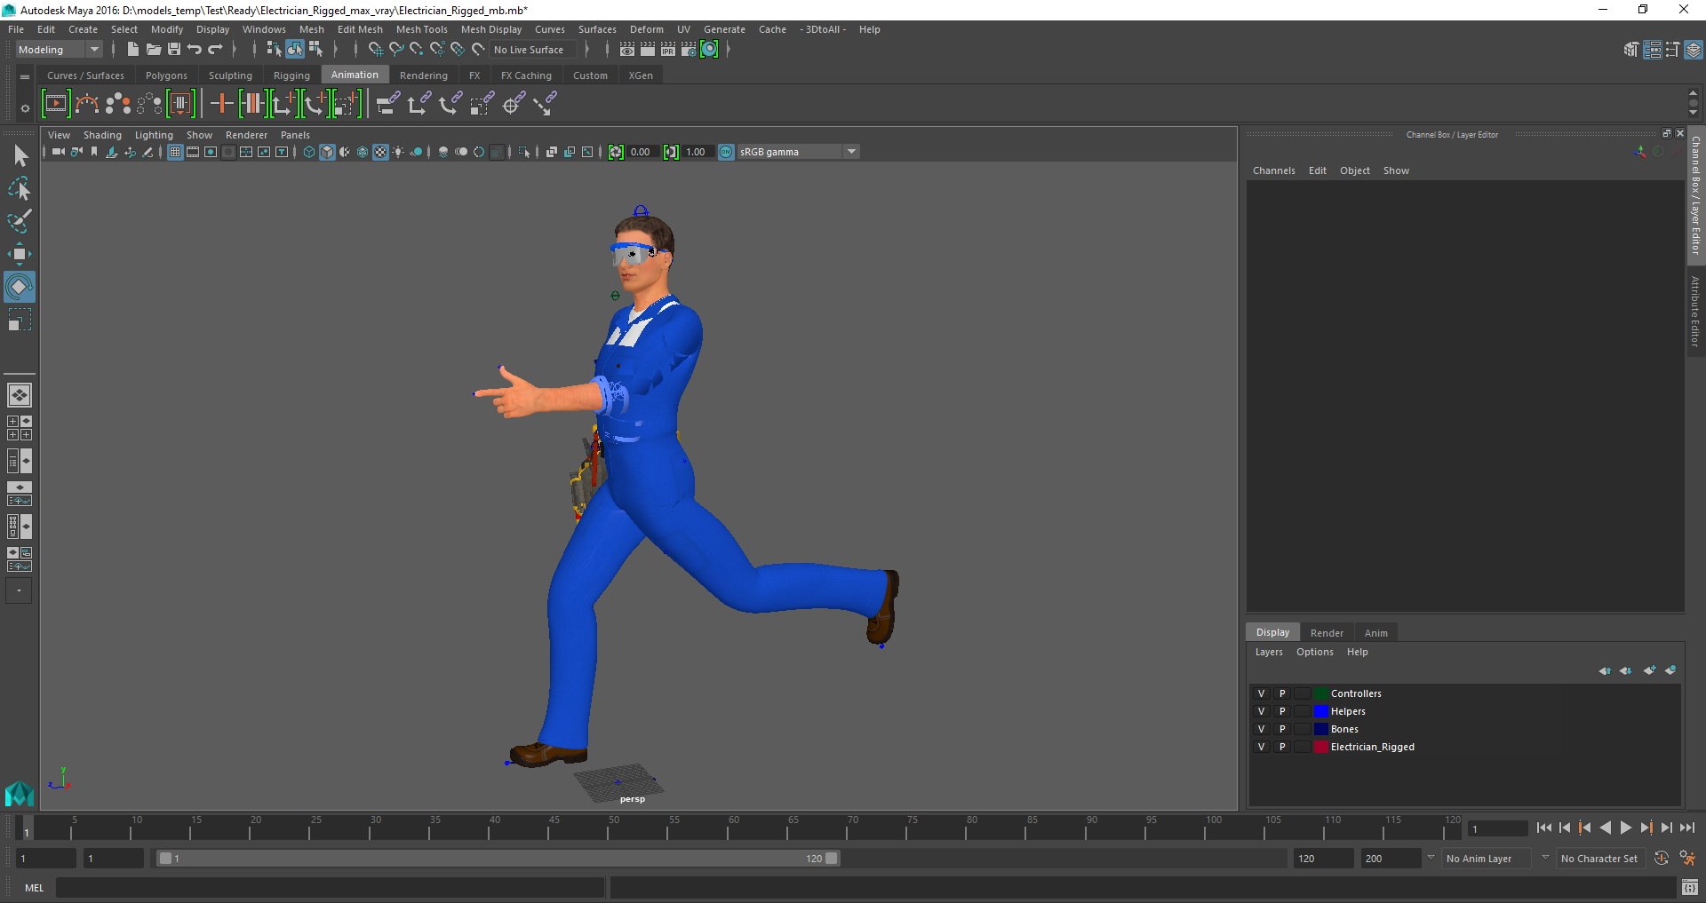Screen dimensions: 1706x903
Task: Open Render Settings icon
Action: (x=689, y=50)
